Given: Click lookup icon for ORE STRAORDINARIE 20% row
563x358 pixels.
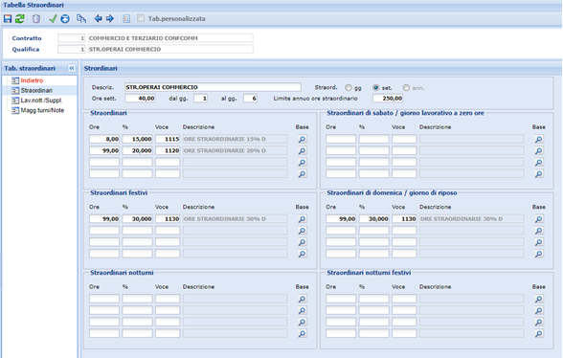Looking at the screenshot, I should click(x=303, y=150).
